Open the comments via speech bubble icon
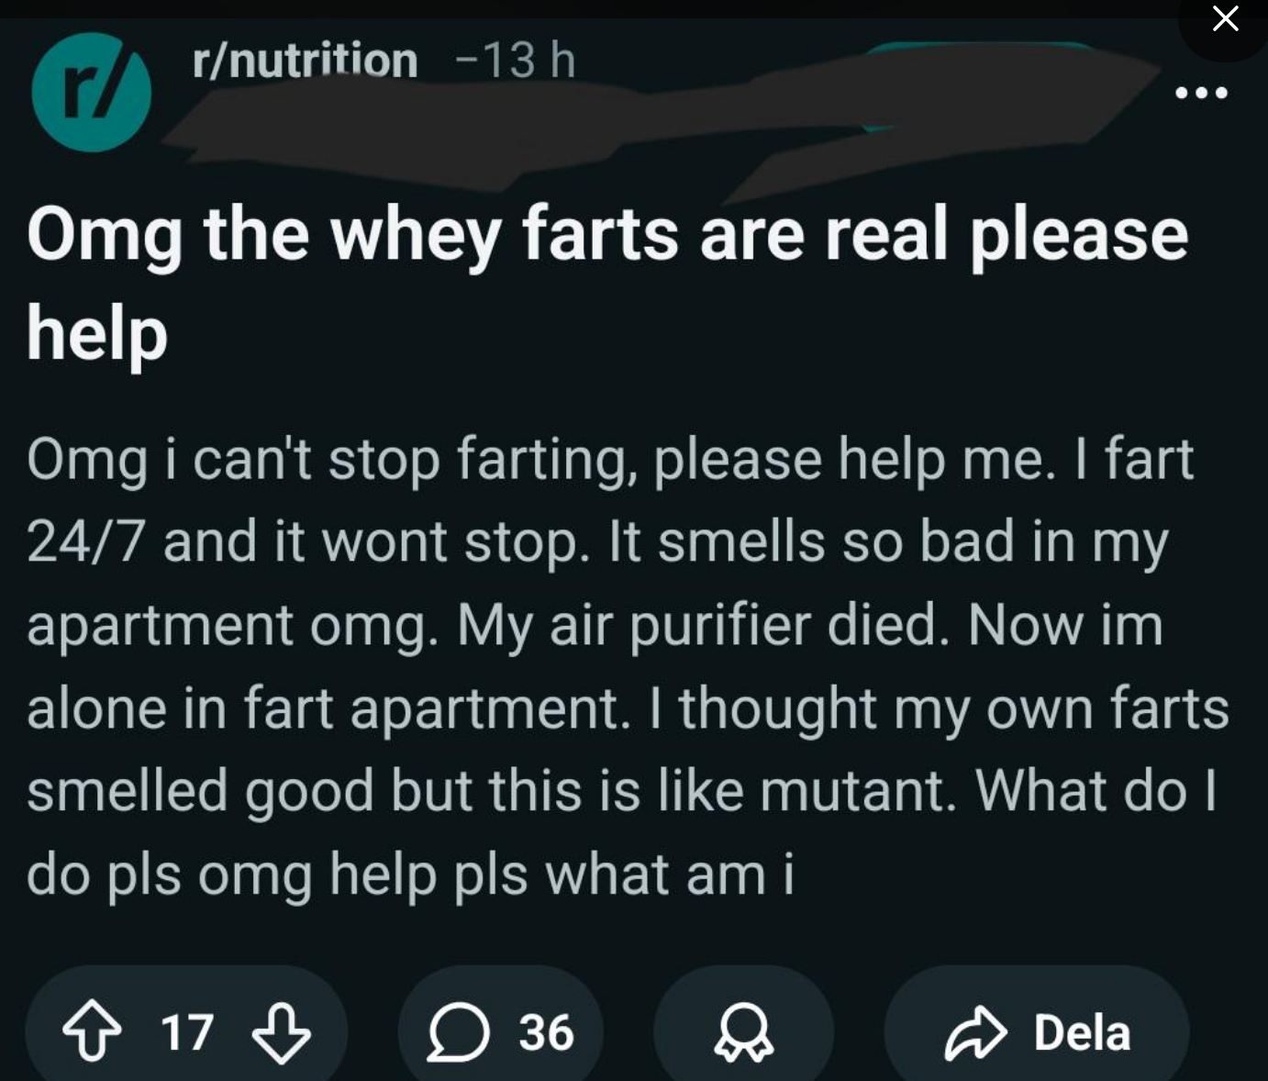The image size is (1268, 1081). [x=459, y=1033]
